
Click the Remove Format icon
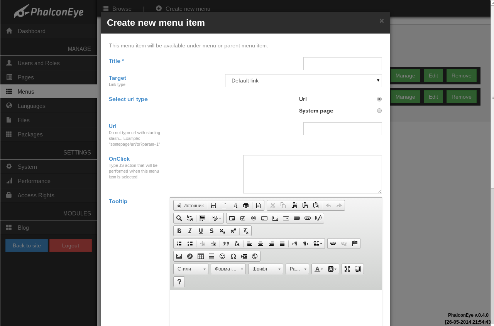tap(246, 231)
